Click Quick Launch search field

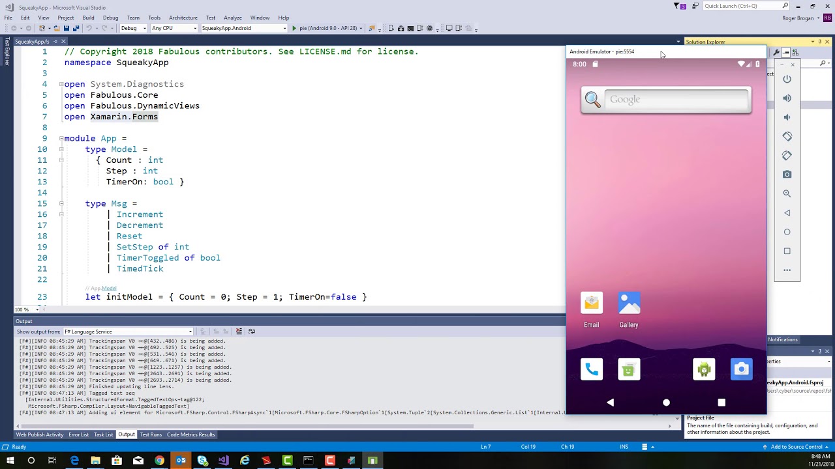[746, 6]
